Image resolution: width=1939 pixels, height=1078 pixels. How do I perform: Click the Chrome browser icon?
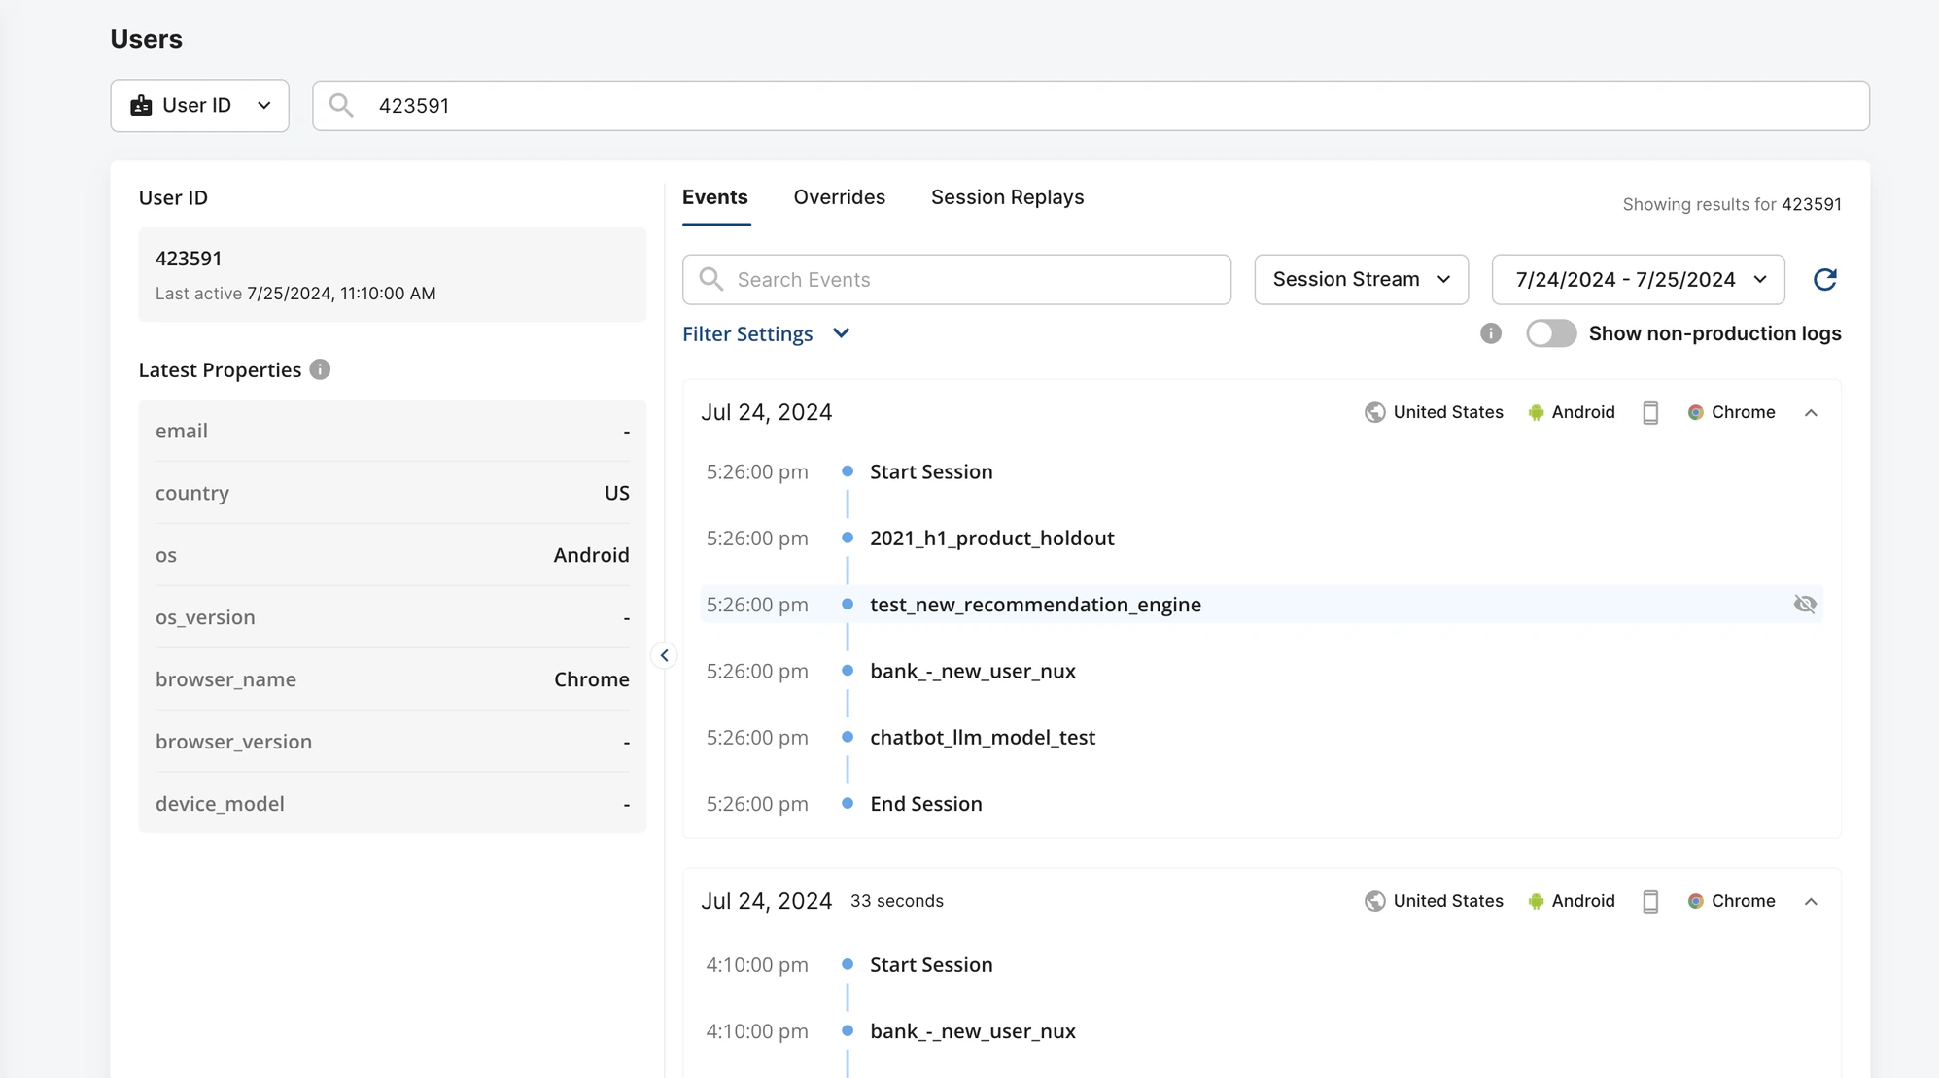[1696, 412]
